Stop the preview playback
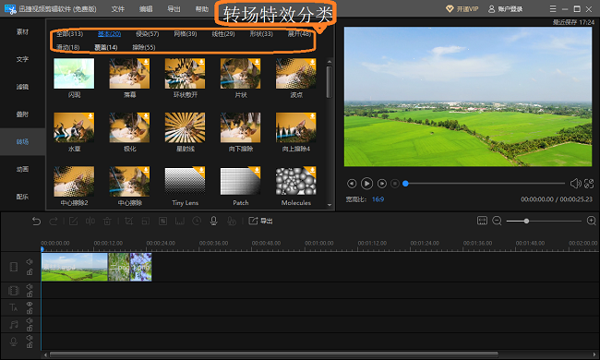 click(395, 184)
